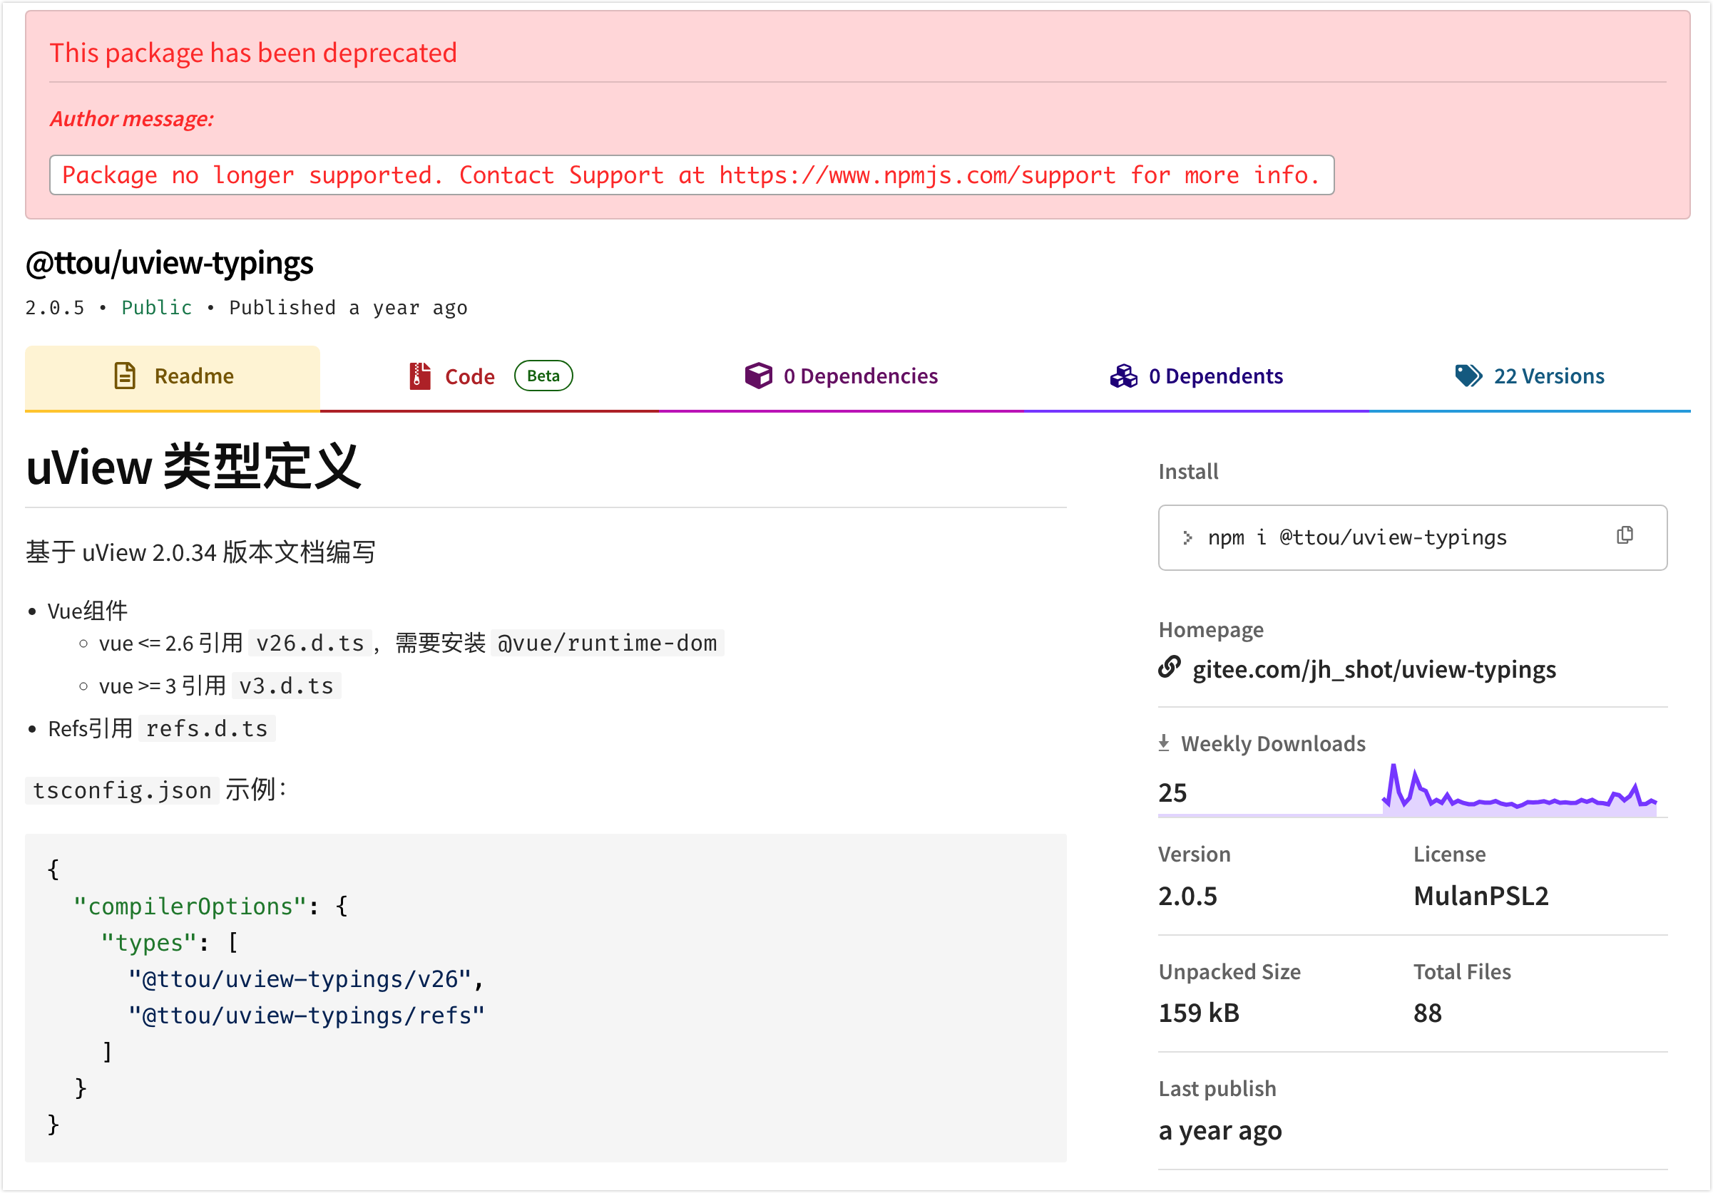Click the v26.d.ts inline code
1713x1193 pixels.
(310, 643)
